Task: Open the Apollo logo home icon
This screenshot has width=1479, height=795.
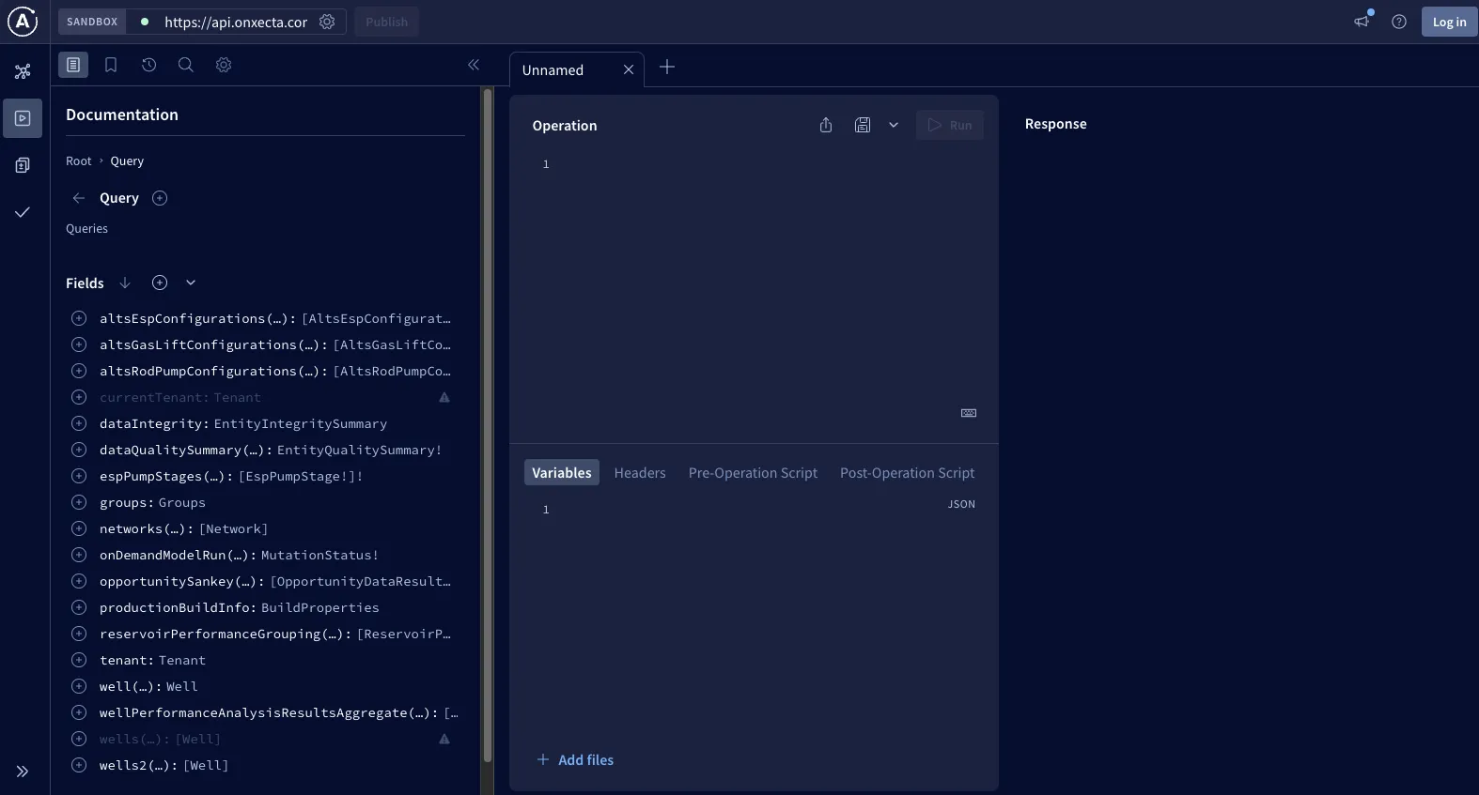Action: [x=23, y=22]
